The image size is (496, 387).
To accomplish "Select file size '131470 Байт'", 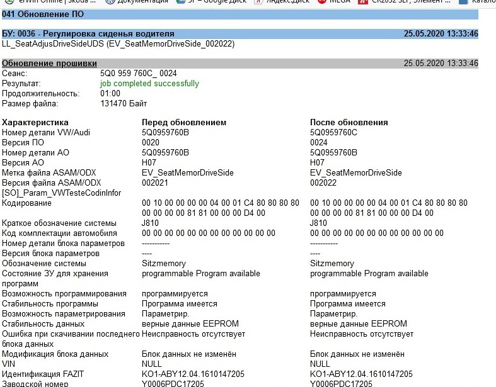I will point(124,104).
